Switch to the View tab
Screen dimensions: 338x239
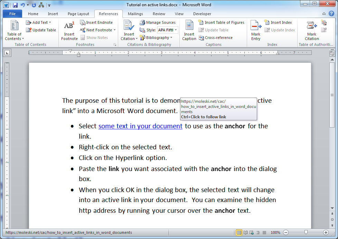tap(179, 14)
